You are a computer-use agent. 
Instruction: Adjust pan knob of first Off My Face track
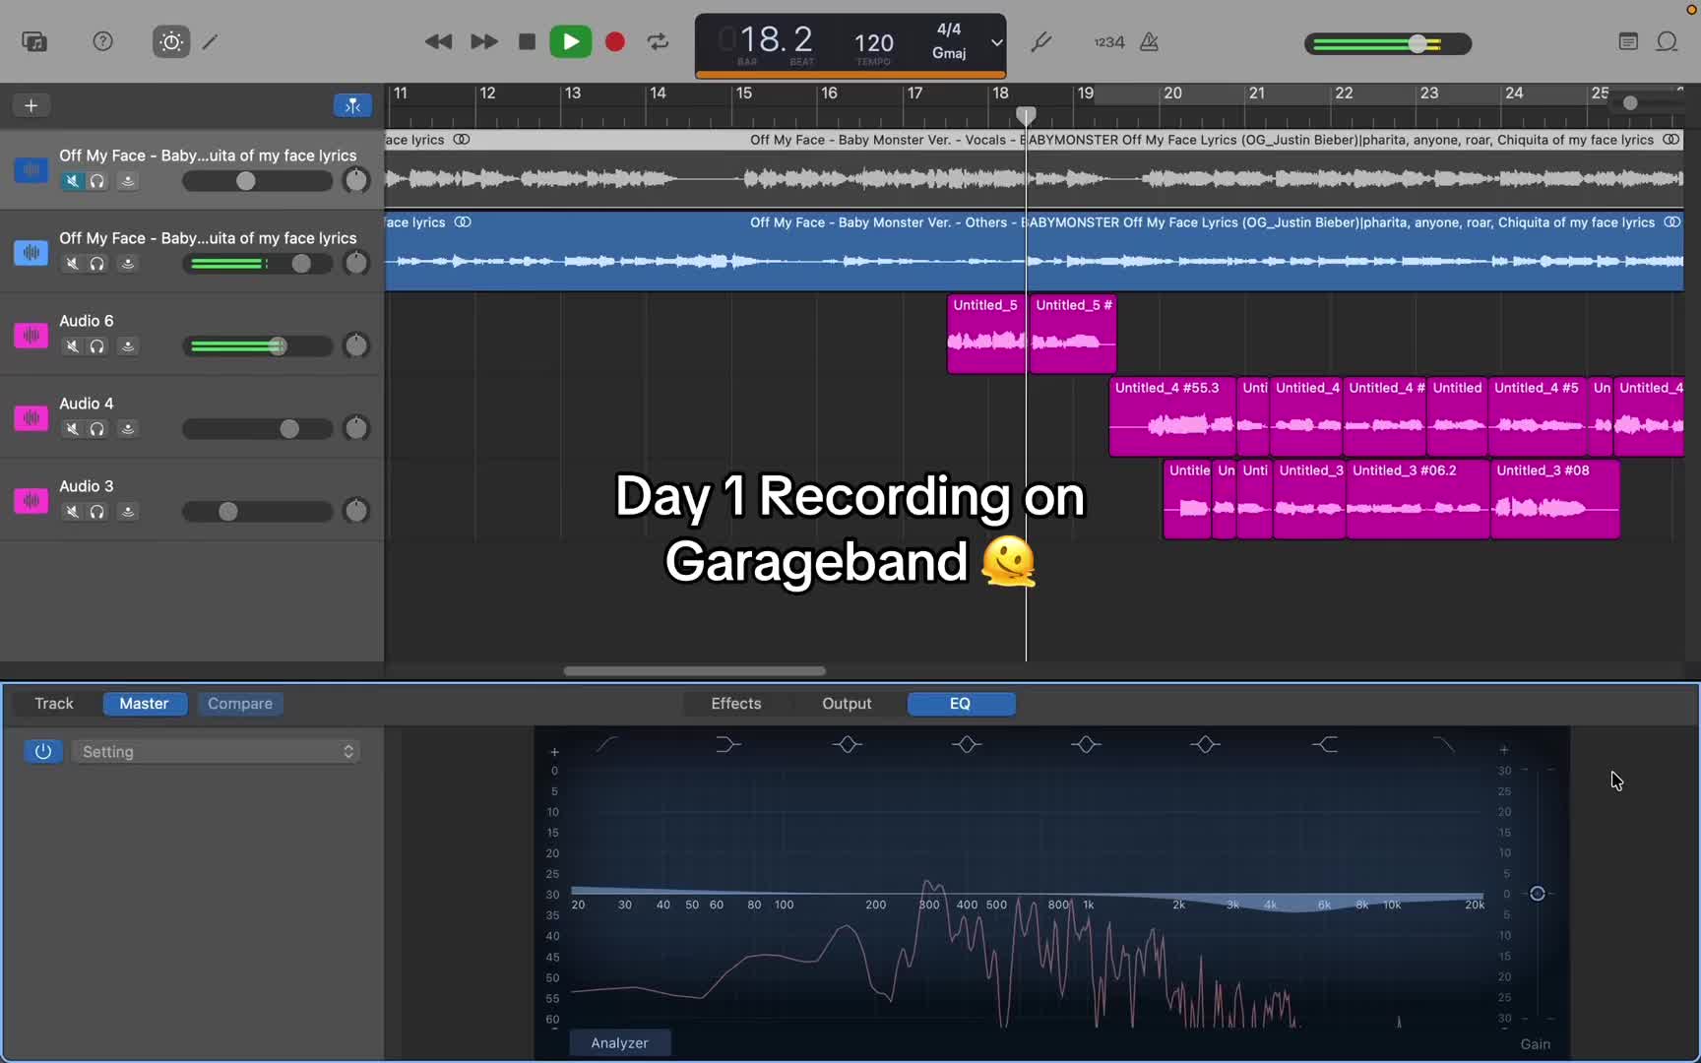click(356, 180)
